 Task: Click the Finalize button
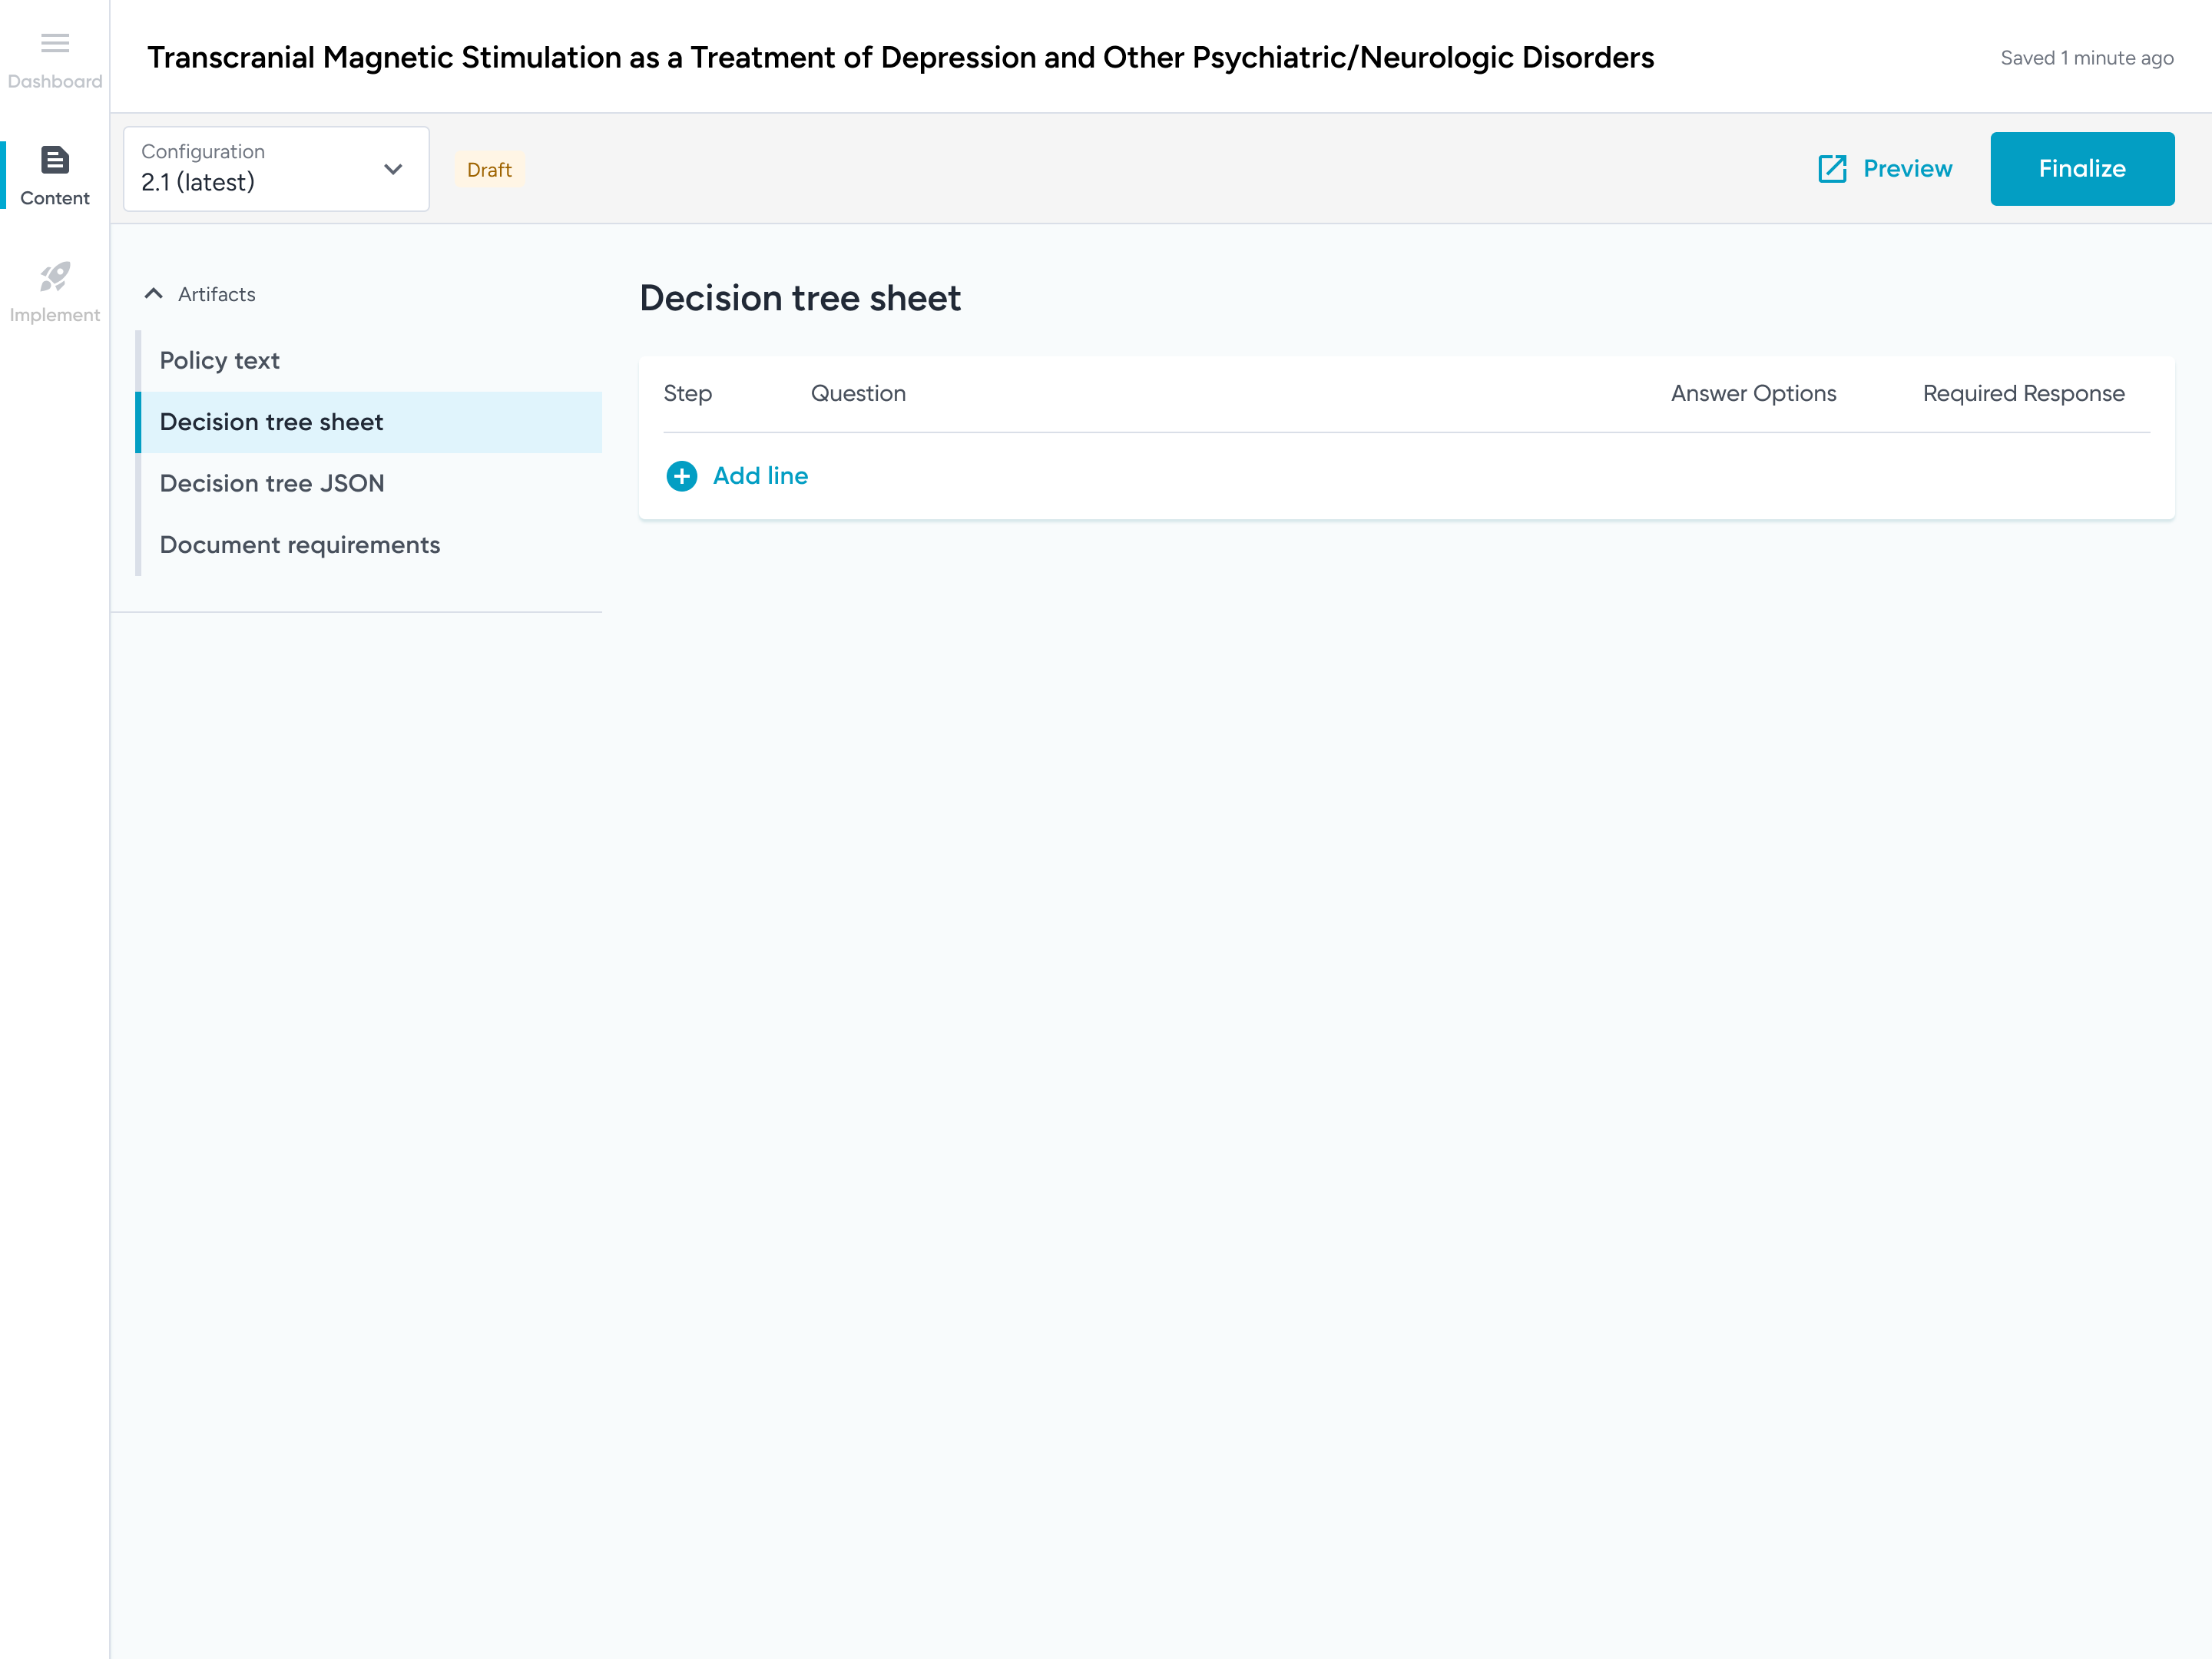point(2082,169)
